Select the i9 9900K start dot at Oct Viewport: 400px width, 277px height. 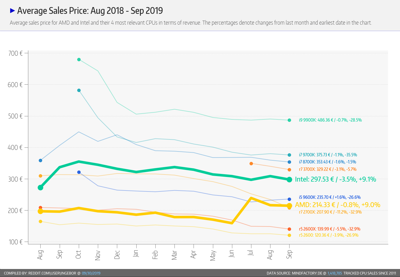coord(79,59)
